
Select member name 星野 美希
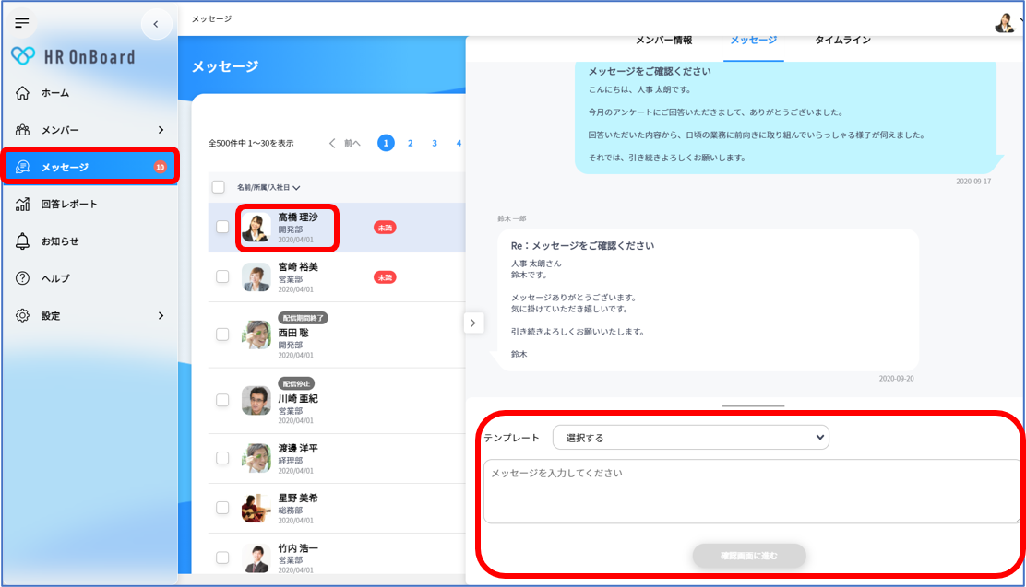pos(298,499)
